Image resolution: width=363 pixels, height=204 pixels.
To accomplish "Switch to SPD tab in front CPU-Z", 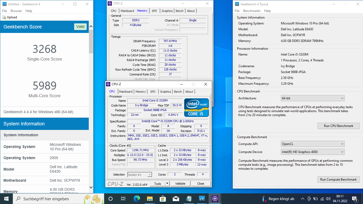I will tap(153, 92).
